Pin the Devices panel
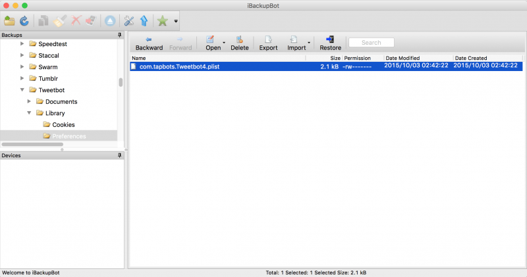The height and width of the screenshot is (277, 527). (x=119, y=155)
